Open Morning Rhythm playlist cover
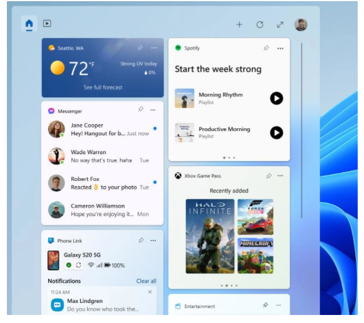The width and height of the screenshot is (364, 323). (x=185, y=99)
